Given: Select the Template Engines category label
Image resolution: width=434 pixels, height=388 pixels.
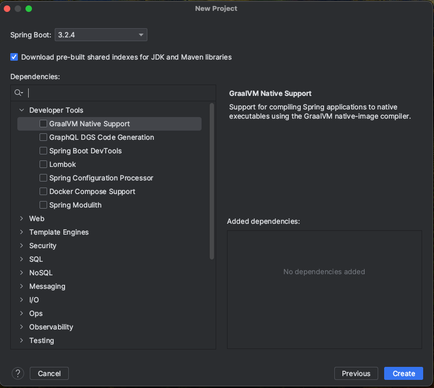Looking at the screenshot, I should click(x=59, y=232).
